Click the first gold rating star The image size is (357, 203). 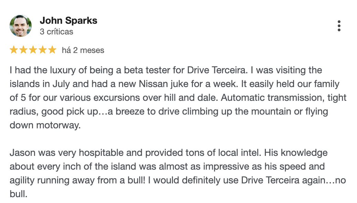[x=14, y=50]
